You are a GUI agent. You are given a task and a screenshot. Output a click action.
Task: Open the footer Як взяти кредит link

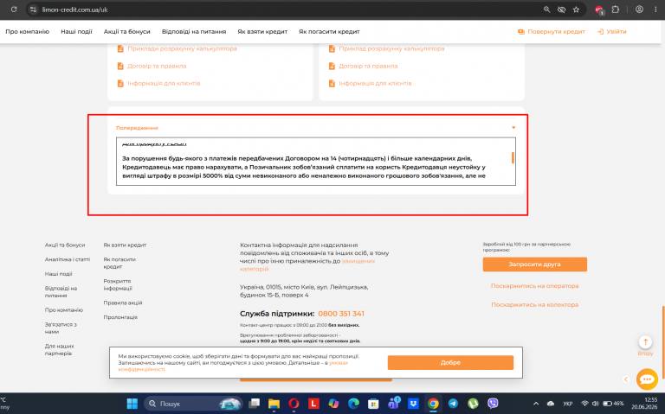tap(125, 245)
